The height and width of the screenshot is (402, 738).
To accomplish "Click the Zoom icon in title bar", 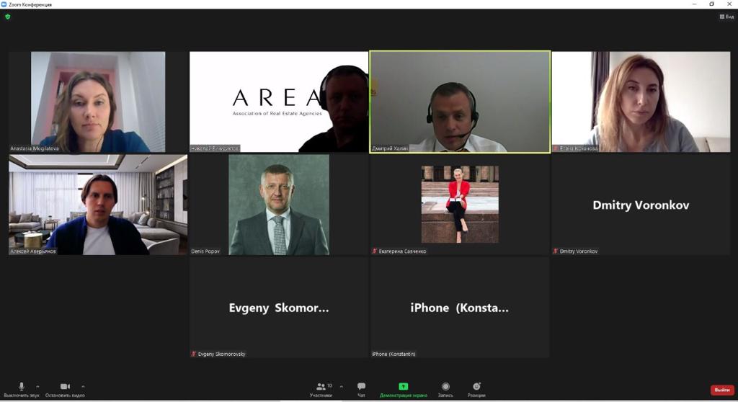I will pyautogui.click(x=4, y=4).
